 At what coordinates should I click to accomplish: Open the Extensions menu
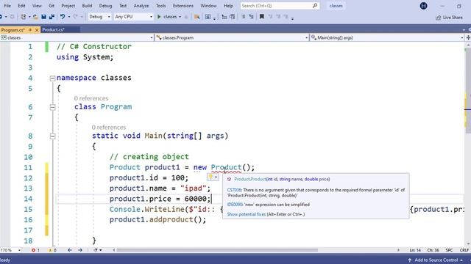coord(183,6)
